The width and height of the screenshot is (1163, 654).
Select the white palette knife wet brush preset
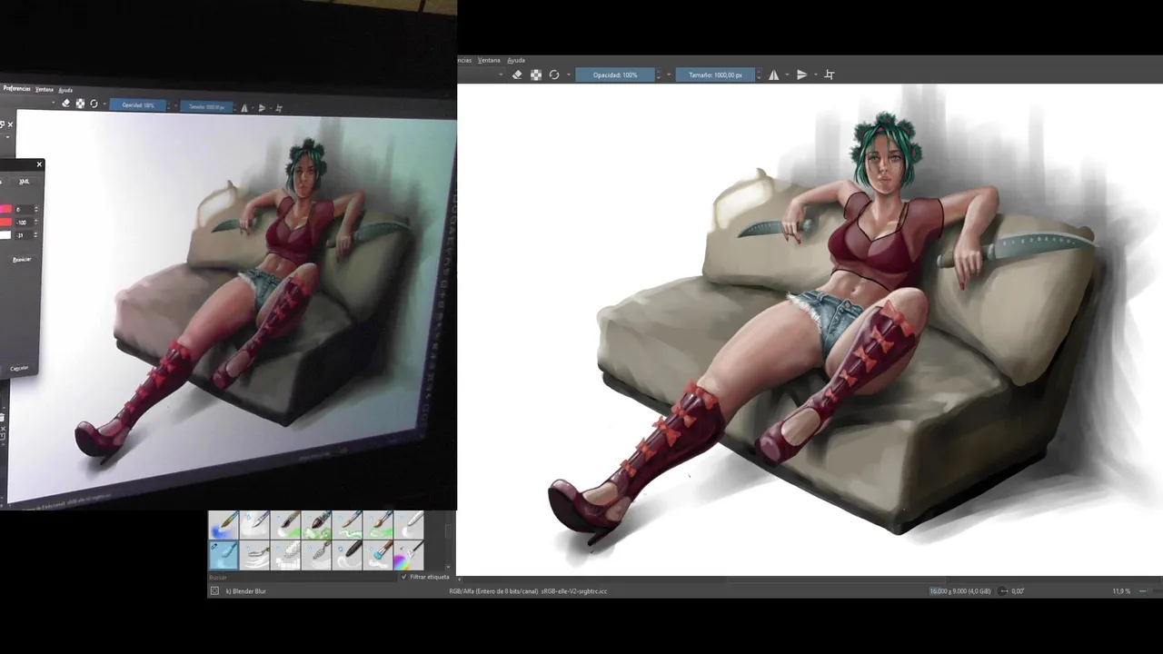click(254, 525)
